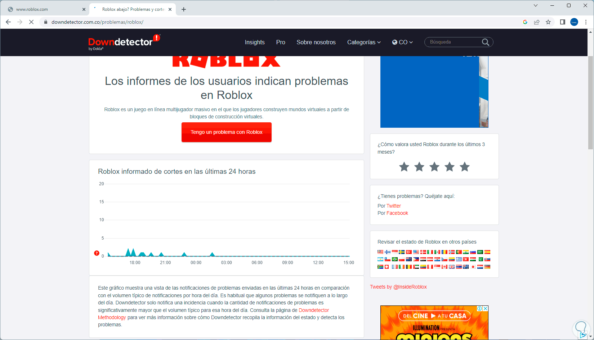Open the Insights menu item
This screenshot has height=340, width=594.
255,42
